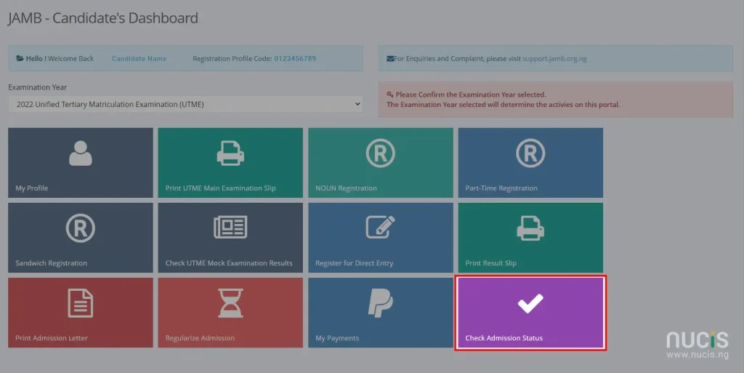Choose the Sandwich Registration icon
744x373 pixels.
80,228
